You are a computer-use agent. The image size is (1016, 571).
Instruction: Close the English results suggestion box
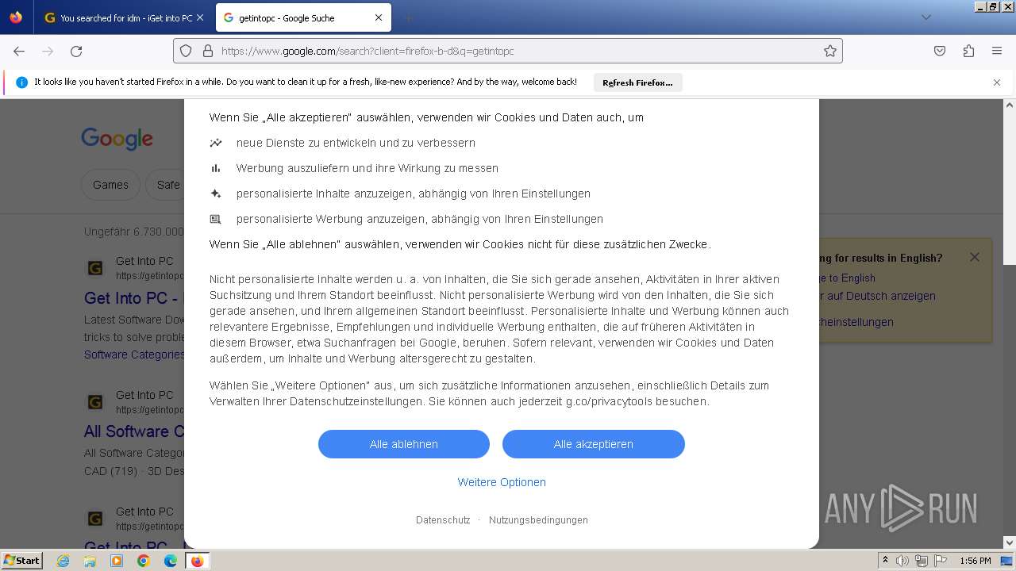pyautogui.click(x=975, y=257)
